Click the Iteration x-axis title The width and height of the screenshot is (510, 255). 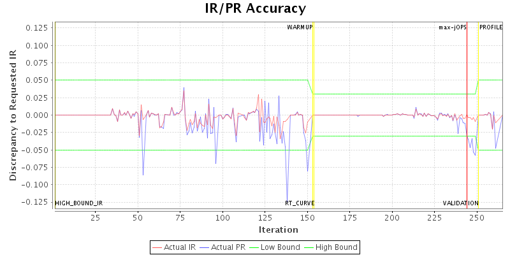[x=279, y=230]
